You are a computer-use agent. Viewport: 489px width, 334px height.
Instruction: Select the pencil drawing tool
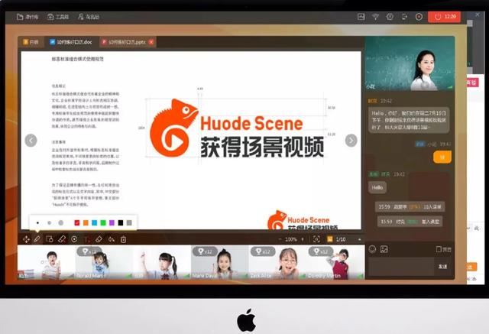pyautogui.click(x=37, y=239)
